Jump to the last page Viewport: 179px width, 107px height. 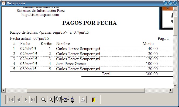(33, 99)
